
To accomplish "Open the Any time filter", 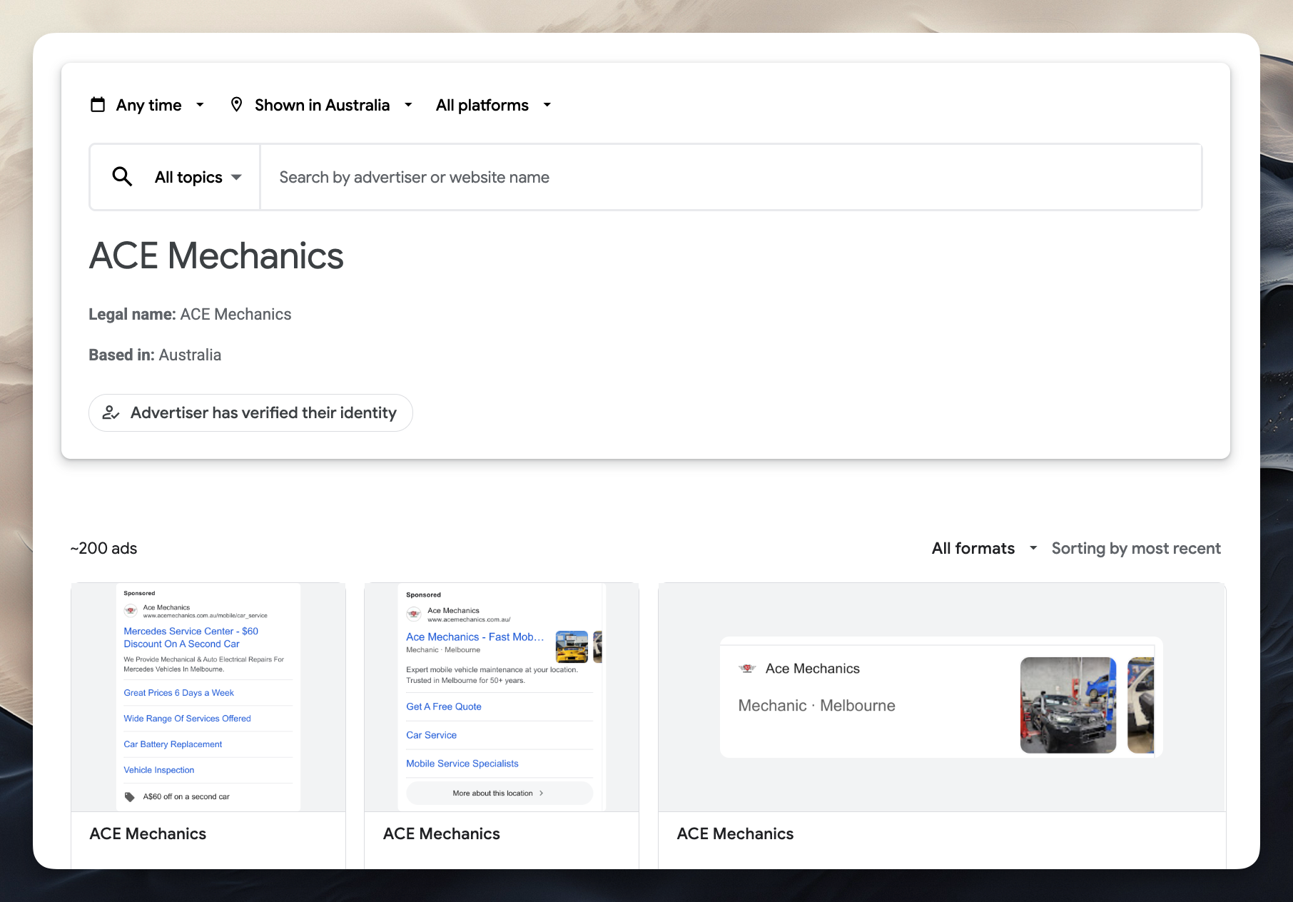I will tap(148, 104).
